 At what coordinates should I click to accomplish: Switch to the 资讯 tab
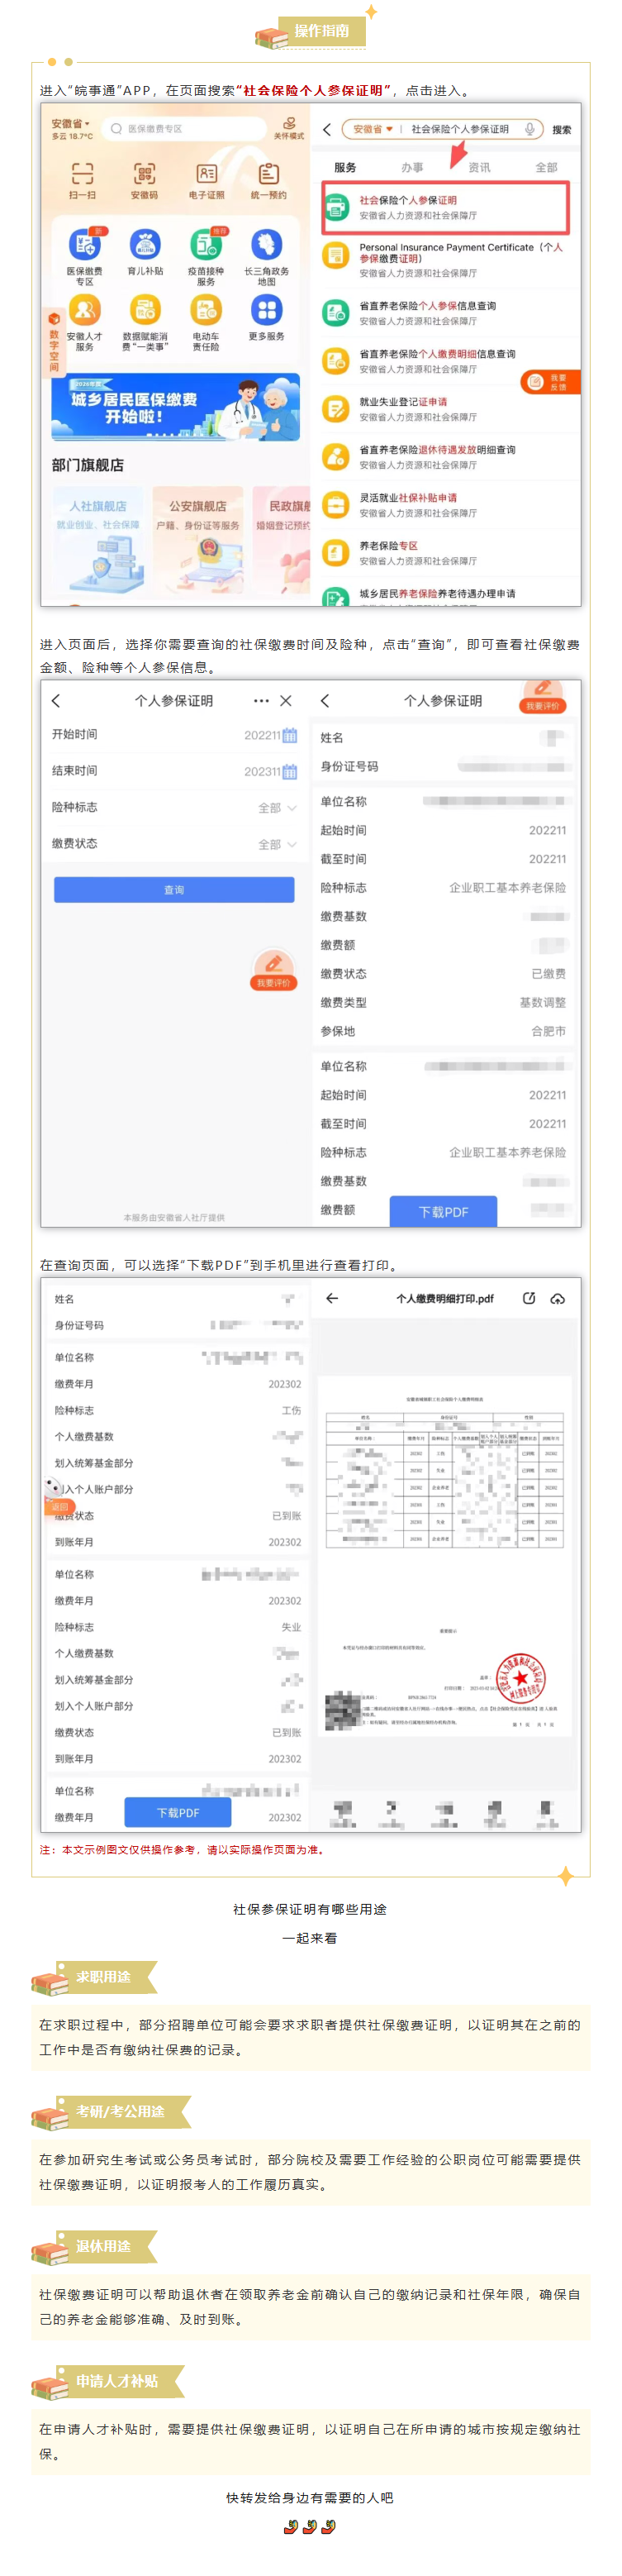click(479, 167)
